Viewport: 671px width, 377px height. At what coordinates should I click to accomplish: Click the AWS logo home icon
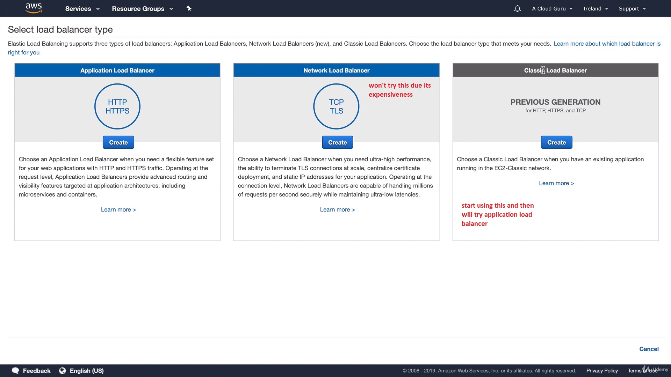coord(34,8)
